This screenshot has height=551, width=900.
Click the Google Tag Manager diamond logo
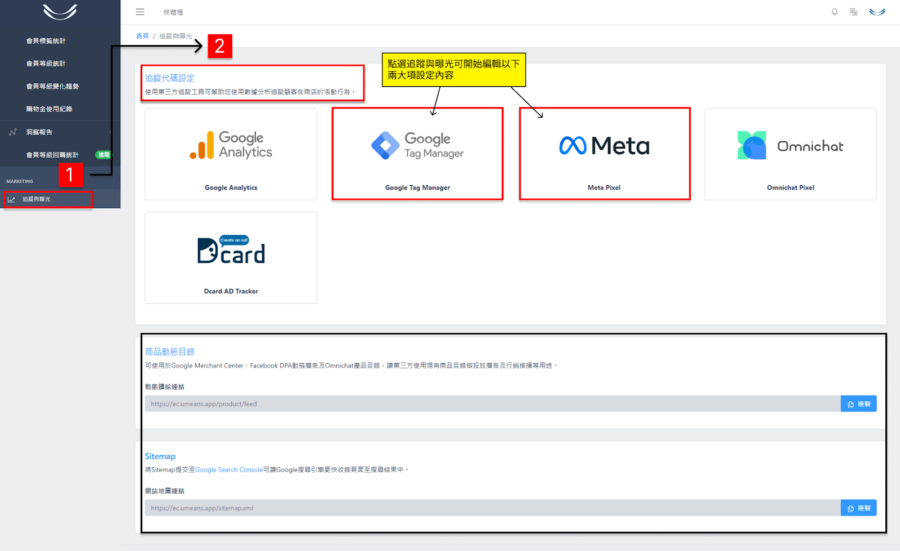[x=385, y=145]
